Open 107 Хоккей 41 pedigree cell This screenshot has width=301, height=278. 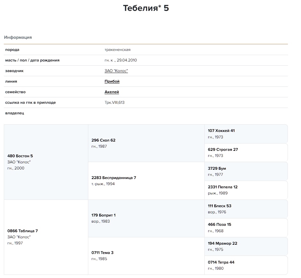point(221,131)
